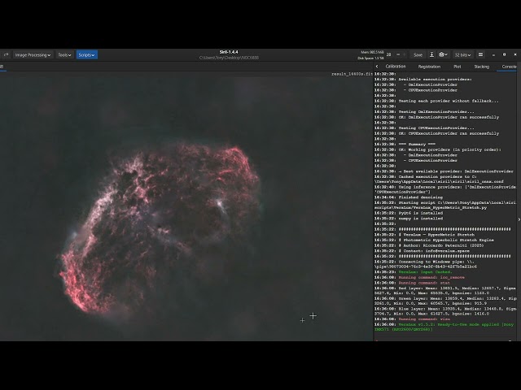521x390 pixels.
Task: Open the 32 bits precision dropdown
Action: coord(463,54)
